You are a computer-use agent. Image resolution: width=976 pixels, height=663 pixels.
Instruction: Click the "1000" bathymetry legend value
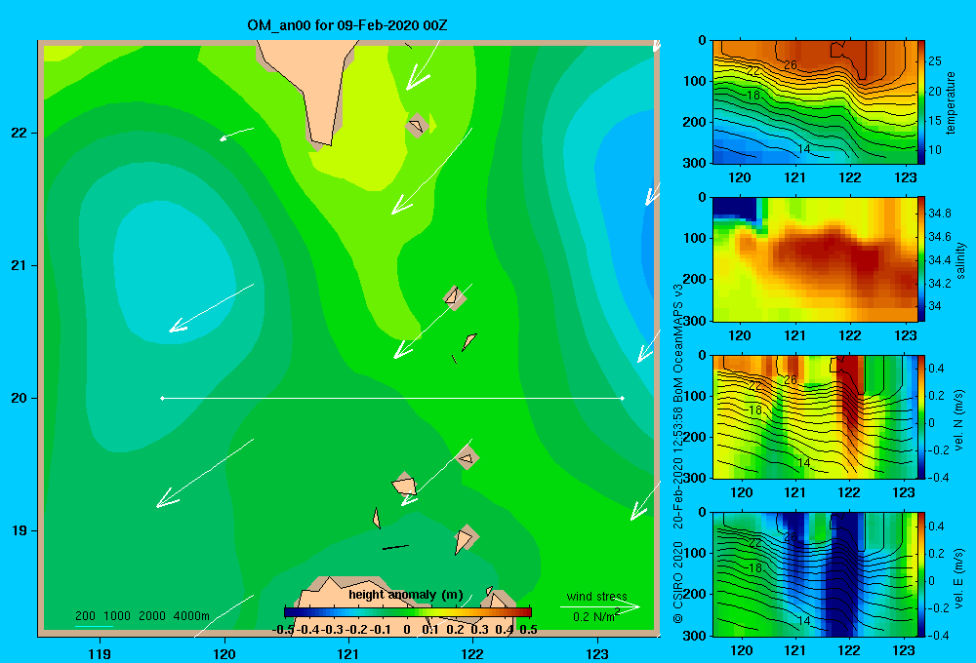coord(117,616)
